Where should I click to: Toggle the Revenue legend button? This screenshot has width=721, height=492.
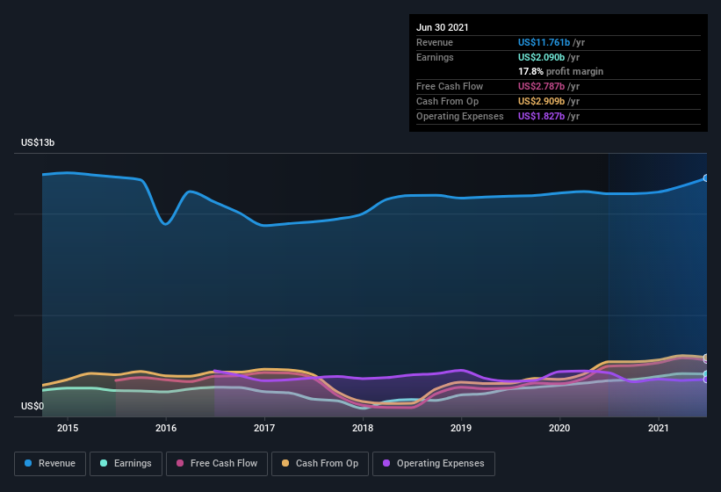pyautogui.click(x=50, y=464)
